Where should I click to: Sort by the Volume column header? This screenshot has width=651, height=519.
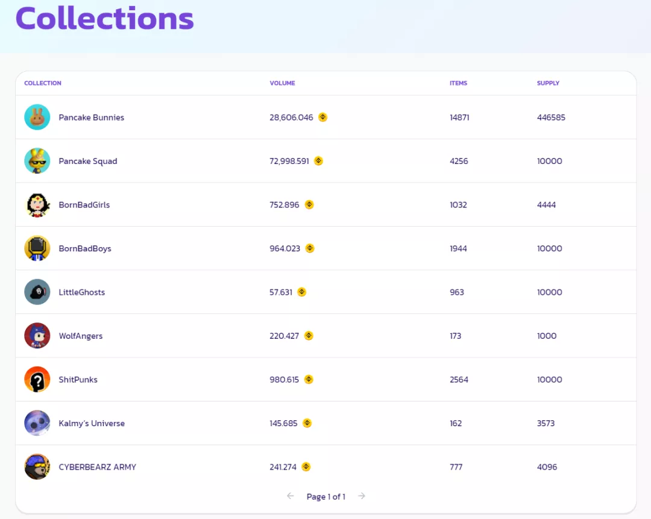(282, 83)
